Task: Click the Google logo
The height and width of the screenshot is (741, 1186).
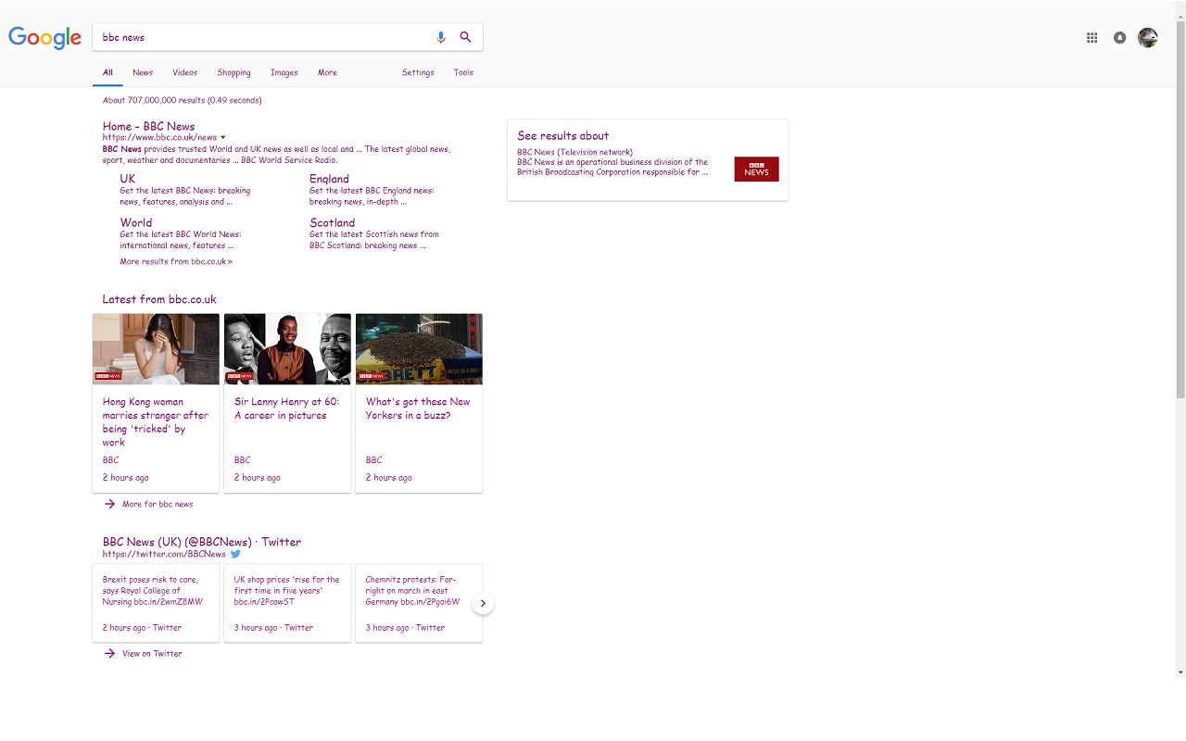Action: [x=45, y=37]
